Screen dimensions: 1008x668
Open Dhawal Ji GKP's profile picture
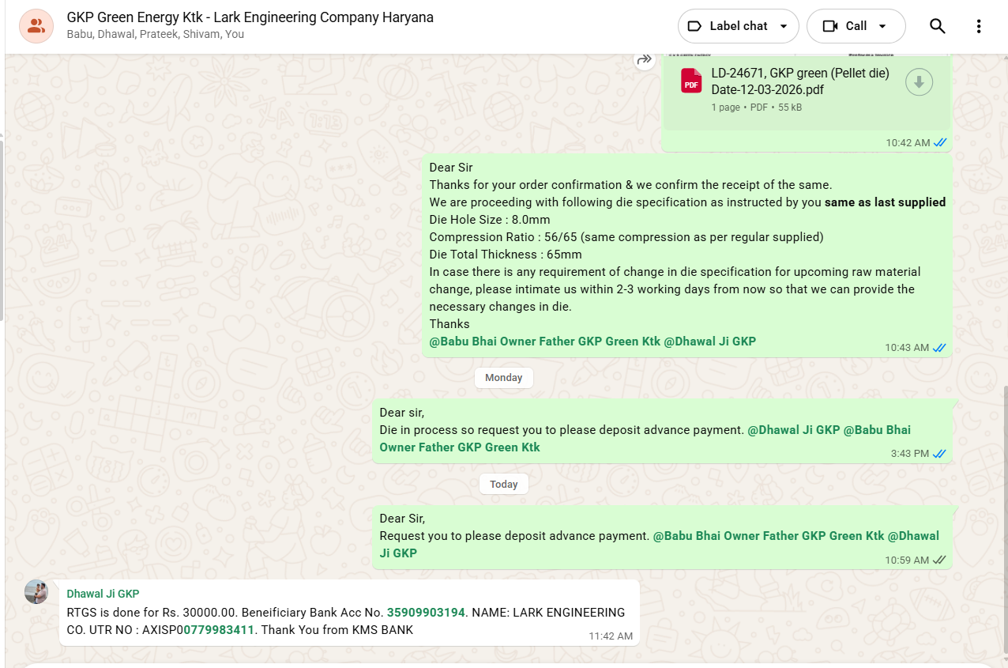coord(36,591)
